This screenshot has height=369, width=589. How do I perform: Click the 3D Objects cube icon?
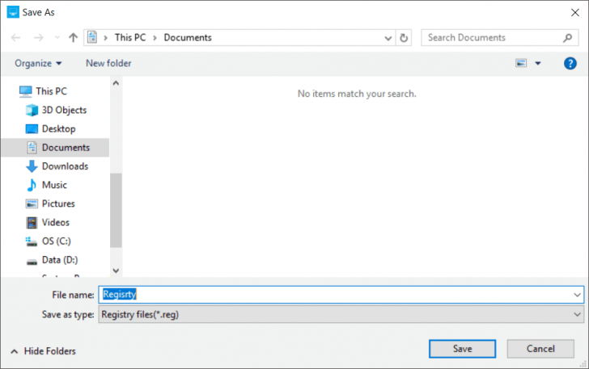click(x=32, y=110)
